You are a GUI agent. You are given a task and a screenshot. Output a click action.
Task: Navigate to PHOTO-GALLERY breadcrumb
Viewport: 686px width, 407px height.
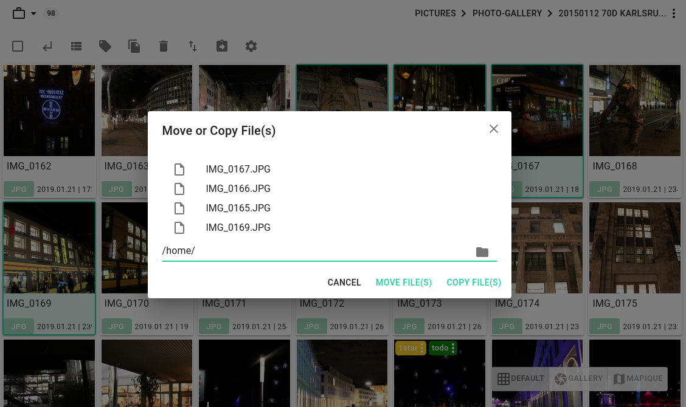click(507, 13)
